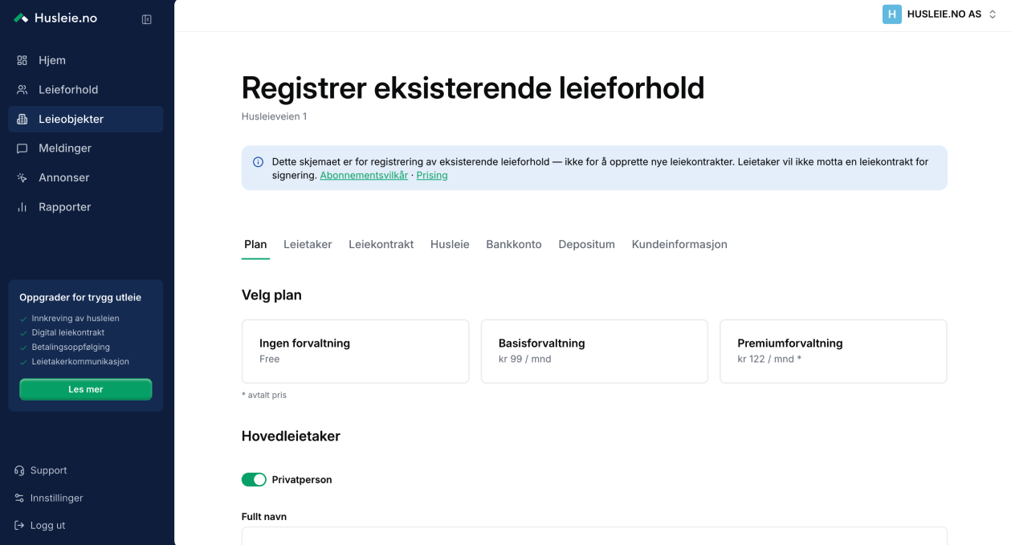
Task: Expand the HUSLEIE.NO AS organization switcher
Action: 940,14
